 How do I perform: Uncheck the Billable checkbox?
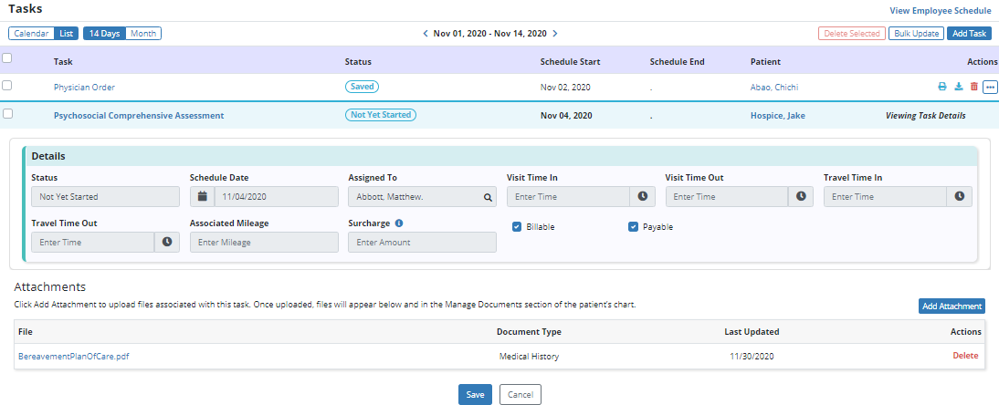pos(517,227)
